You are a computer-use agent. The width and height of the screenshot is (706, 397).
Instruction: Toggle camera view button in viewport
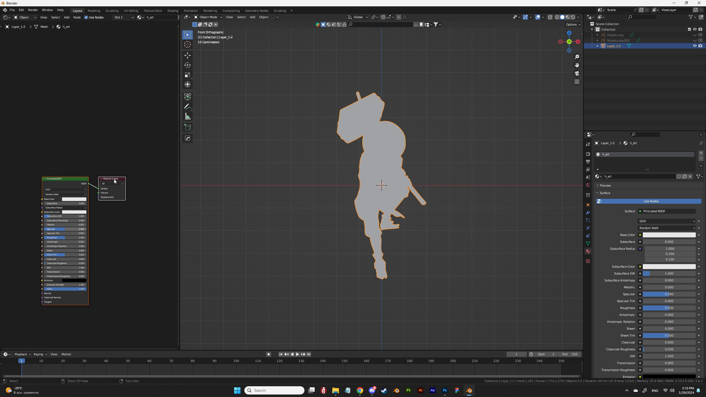577,73
